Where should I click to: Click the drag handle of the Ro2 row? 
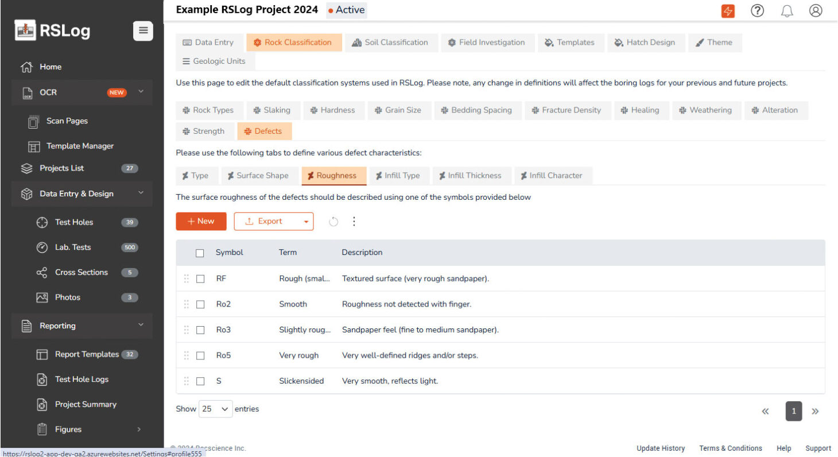[x=186, y=304]
